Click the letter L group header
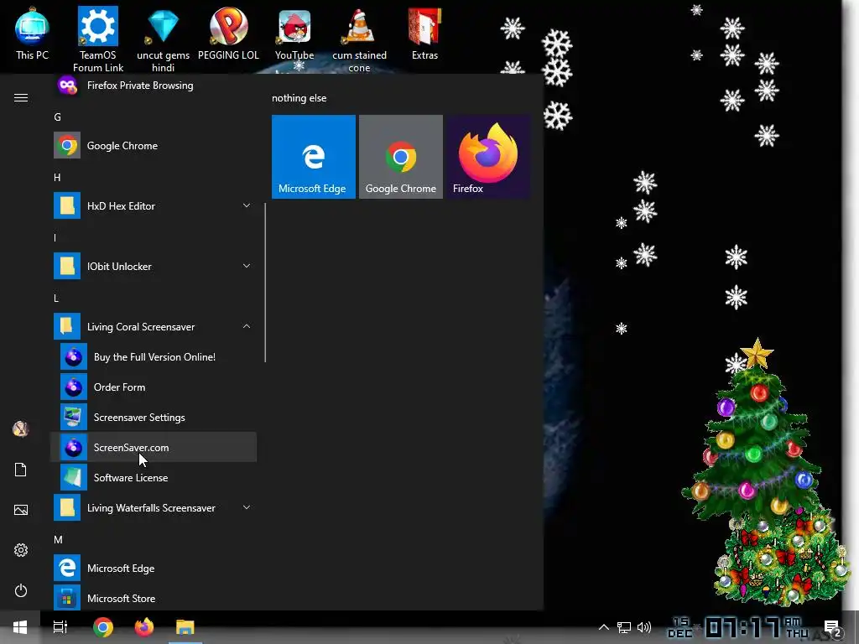Viewport: 859px width, 644px height. click(56, 298)
